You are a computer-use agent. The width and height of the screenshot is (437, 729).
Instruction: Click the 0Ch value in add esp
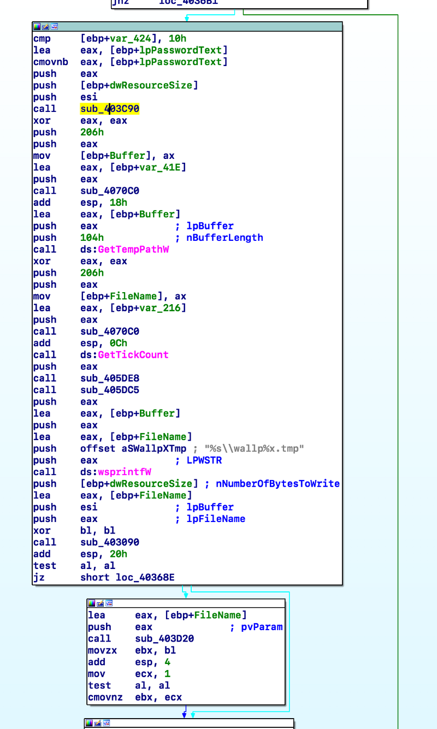pos(119,343)
